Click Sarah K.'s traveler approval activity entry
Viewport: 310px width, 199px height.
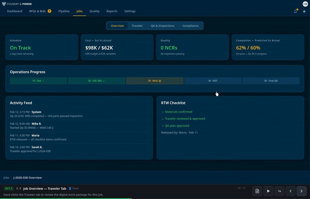click(x=30, y=149)
